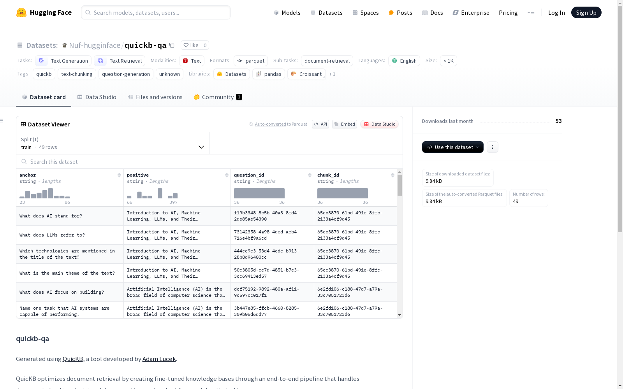Sort the question_id column
Viewport: 623px width, 389px height.
pos(310,175)
